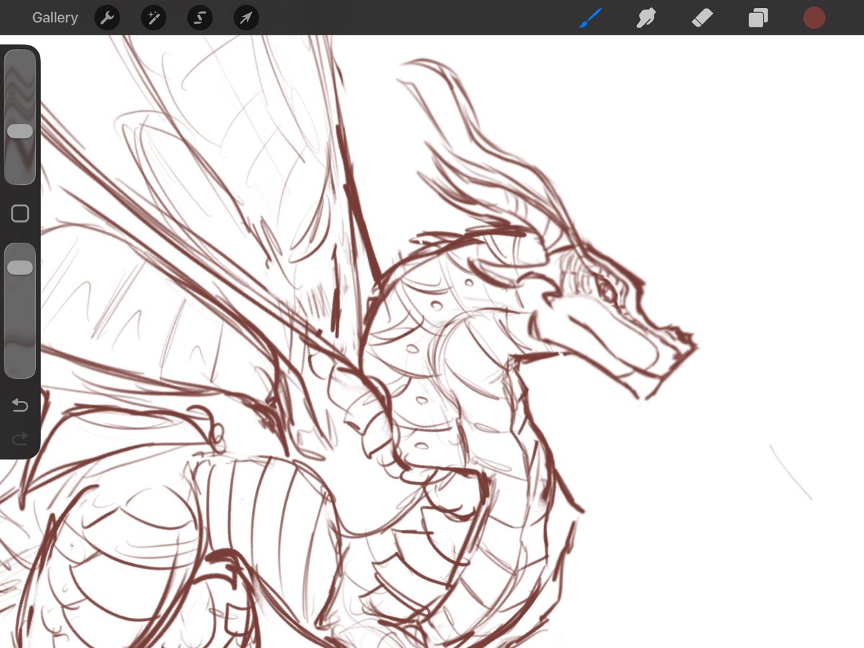This screenshot has width=864, height=648.
Task: Activate the Selection tool
Action: 199,18
